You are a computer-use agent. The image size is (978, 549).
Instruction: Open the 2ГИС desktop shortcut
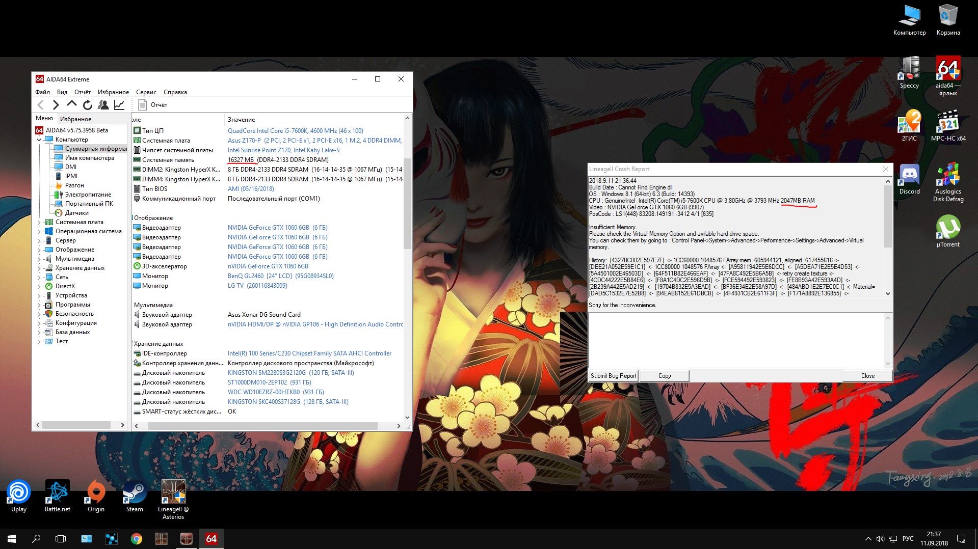click(x=909, y=126)
